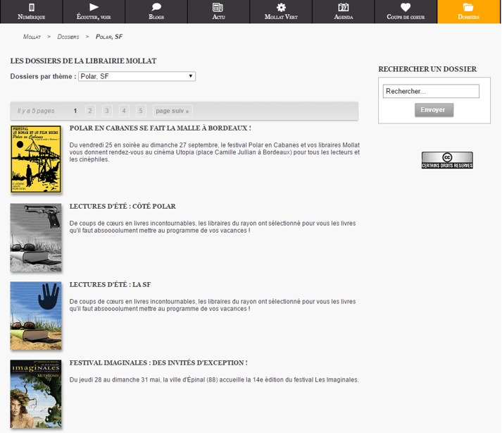The image size is (502, 433).
Task: Expand the Dossiers par thème dropdown
Action: (x=137, y=76)
